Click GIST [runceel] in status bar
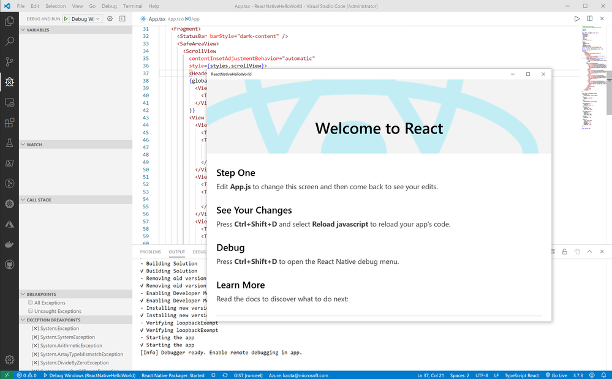This screenshot has width=612, height=379. [x=248, y=375]
